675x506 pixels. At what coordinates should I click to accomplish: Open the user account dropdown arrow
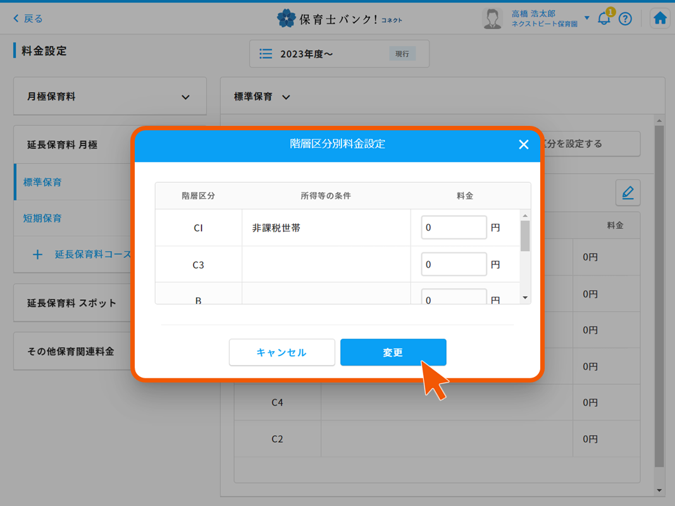pos(587,18)
